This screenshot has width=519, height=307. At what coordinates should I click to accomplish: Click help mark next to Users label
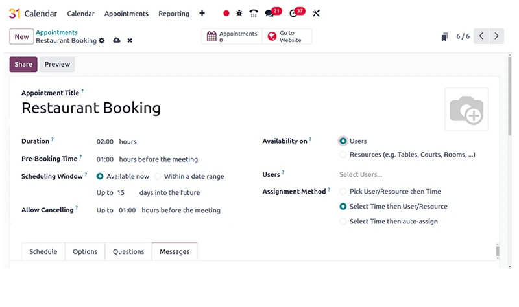(x=283, y=172)
